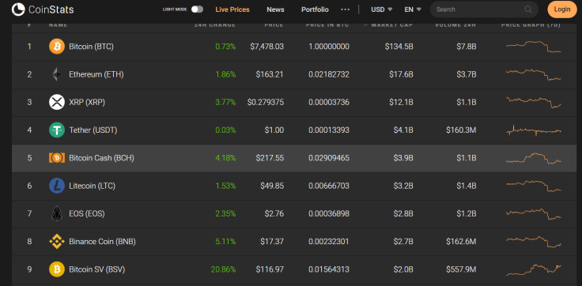The image size is (582, 286).
Task: Click the Bitcoin (BTC) coin icon
Action: tap(57, 47)
